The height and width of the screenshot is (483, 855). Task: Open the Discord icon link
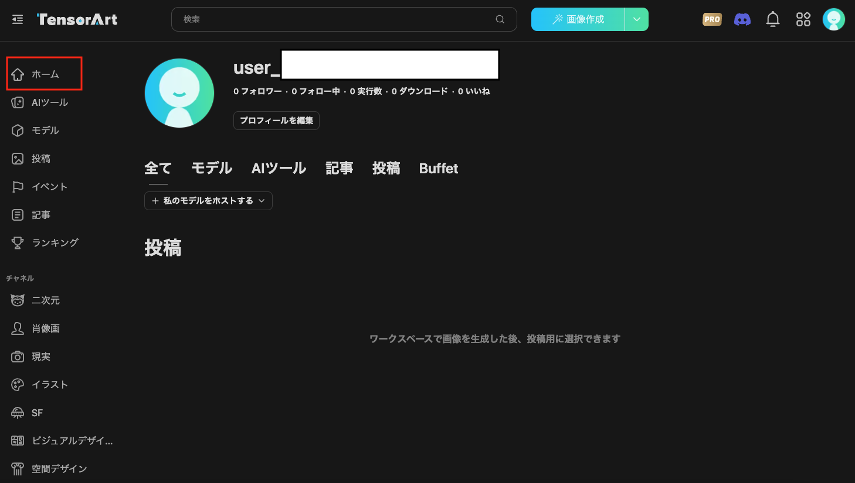742,19
